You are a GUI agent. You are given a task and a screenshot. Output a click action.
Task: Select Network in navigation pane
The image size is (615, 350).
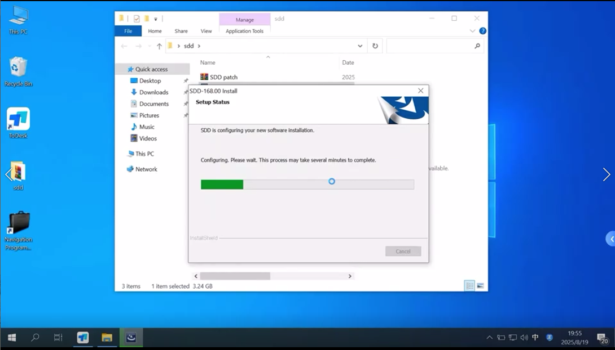(146, 169)
